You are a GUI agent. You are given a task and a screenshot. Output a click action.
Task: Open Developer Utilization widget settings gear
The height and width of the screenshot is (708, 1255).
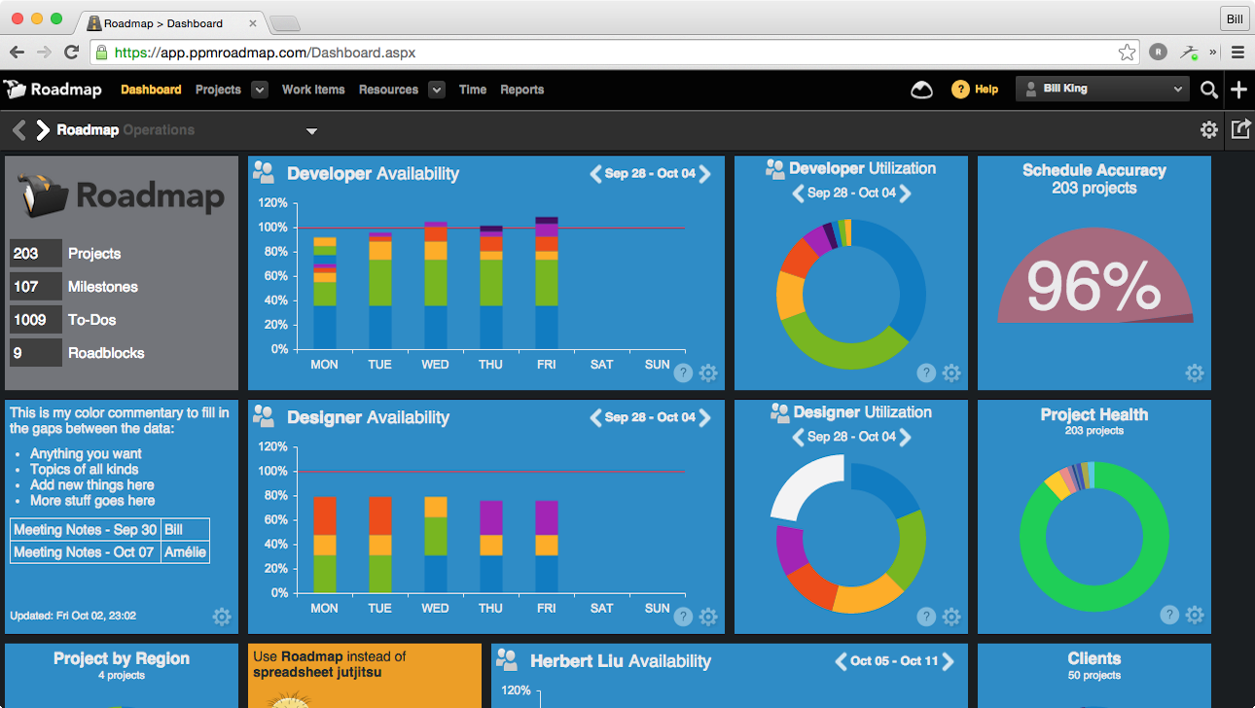pyautogui.click(x=951, y=372)
